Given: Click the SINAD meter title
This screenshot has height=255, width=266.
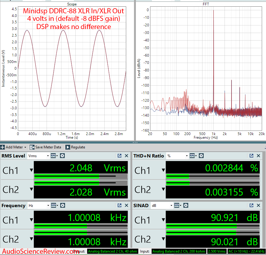Looking at the screenshot, I should coord(141,206).
